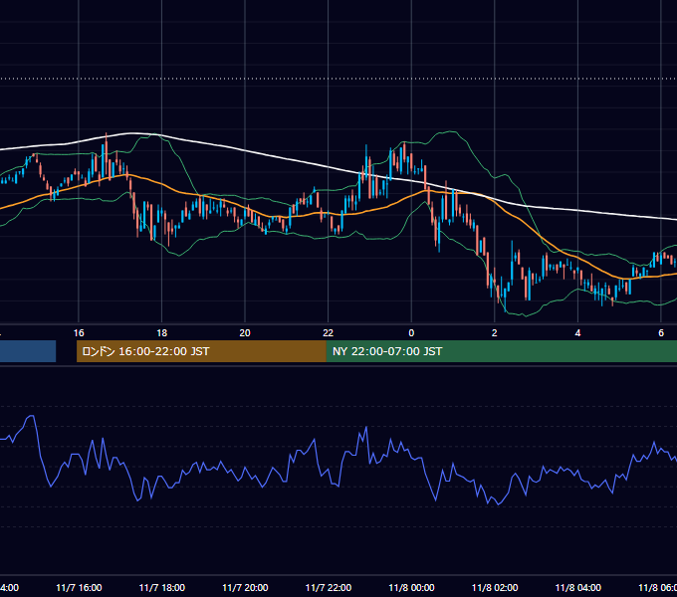The height and width of the screenshot is (597, 677).
Task: Click the 2 hour label on price chart axis
Action: (x=495, y=333)
